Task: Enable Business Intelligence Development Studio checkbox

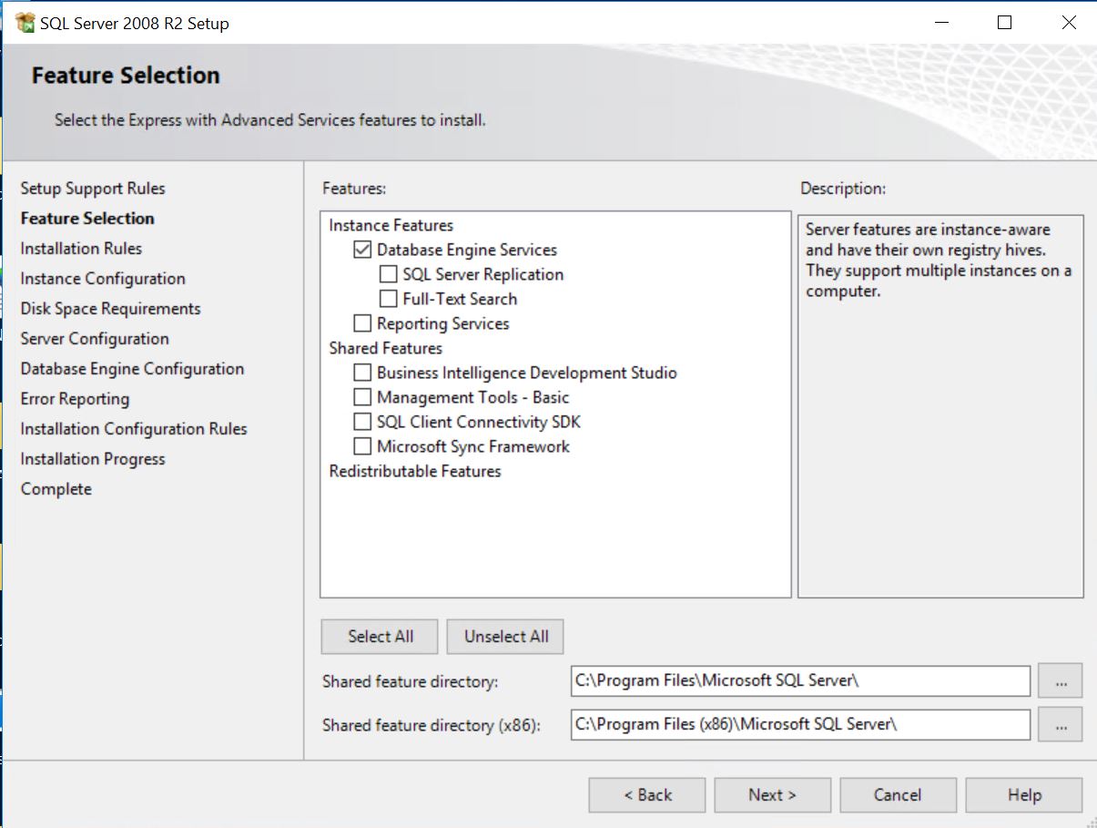Action: click(362, 373)
